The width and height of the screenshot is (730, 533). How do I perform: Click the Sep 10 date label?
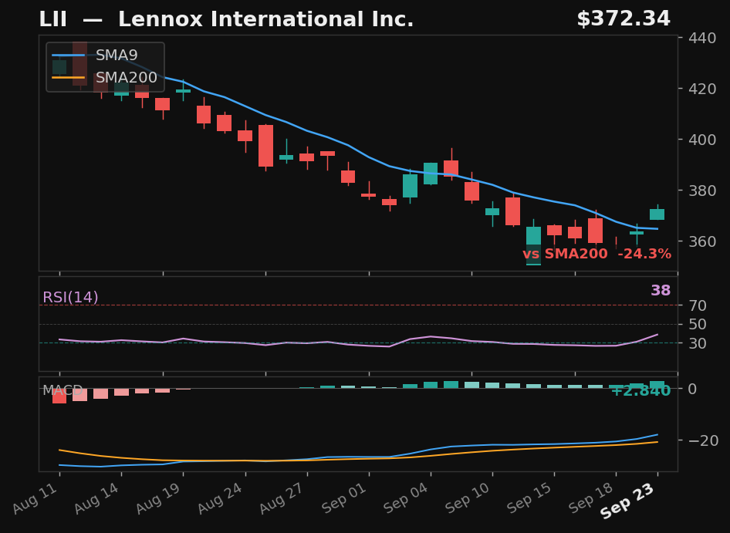click(469, 498)
